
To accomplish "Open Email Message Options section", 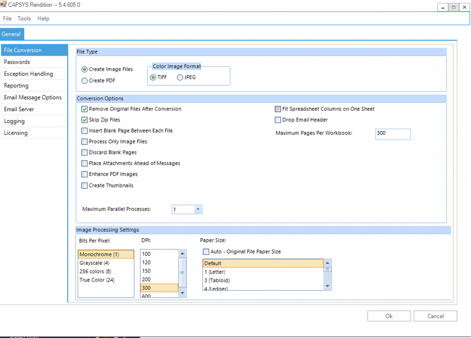I will pyautogui.click(x=34, y=97).
